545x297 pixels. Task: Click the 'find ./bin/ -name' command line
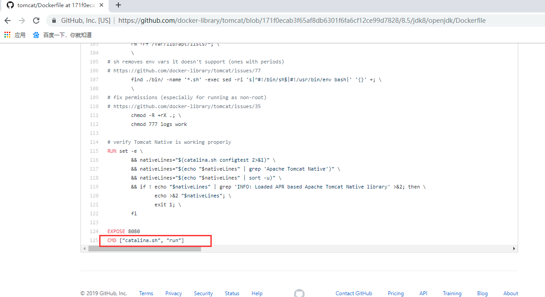pos(256,79)
